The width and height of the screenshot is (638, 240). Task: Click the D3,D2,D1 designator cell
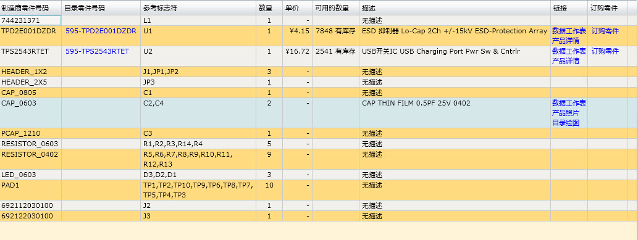198,175
